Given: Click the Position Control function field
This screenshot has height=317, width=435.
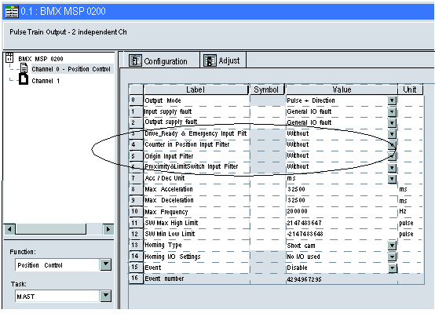Looking at the screenshot, I should [57, 265].
